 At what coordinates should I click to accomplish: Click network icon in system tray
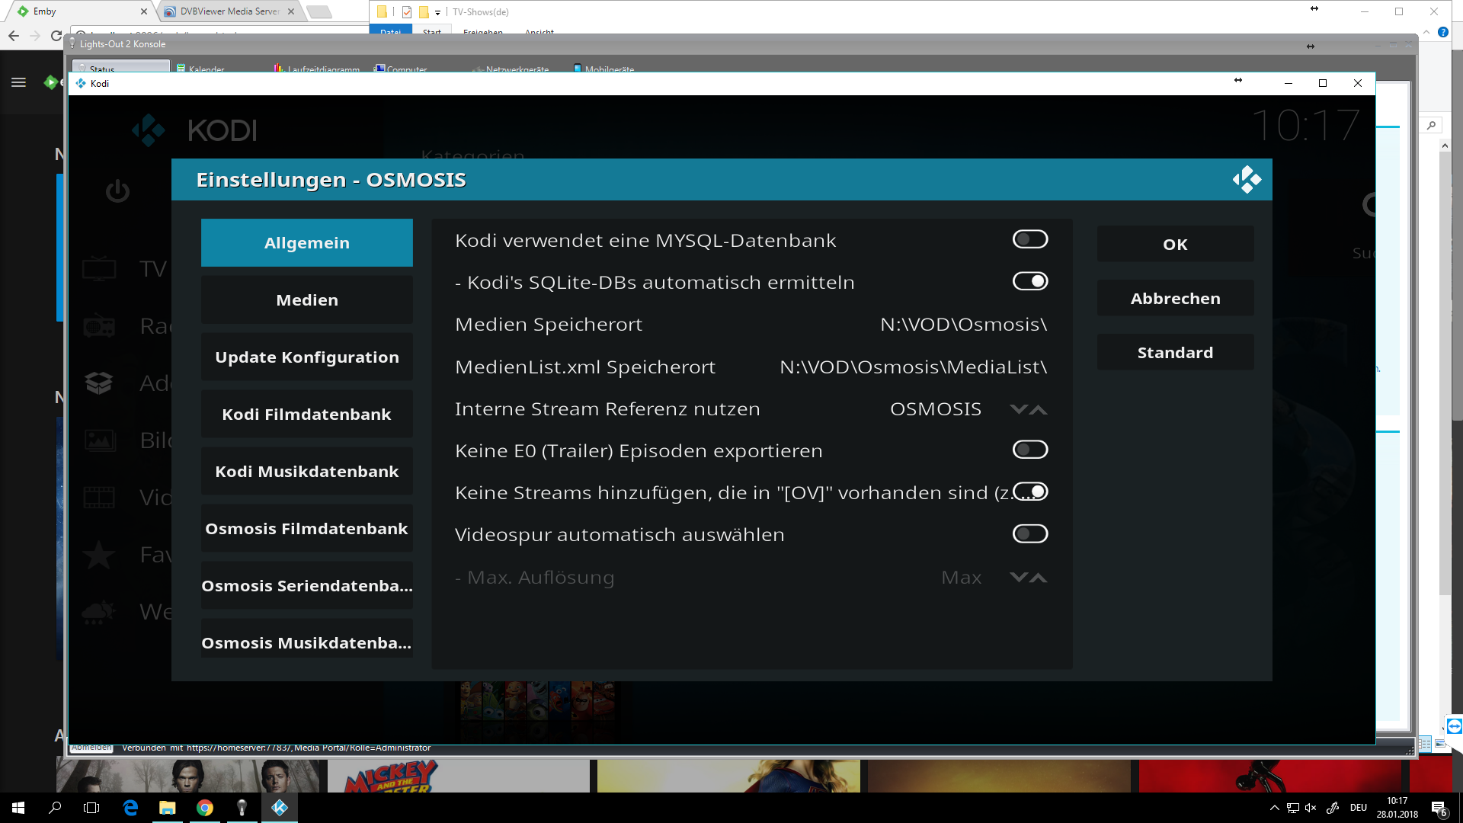click(x=1292, y=808)
